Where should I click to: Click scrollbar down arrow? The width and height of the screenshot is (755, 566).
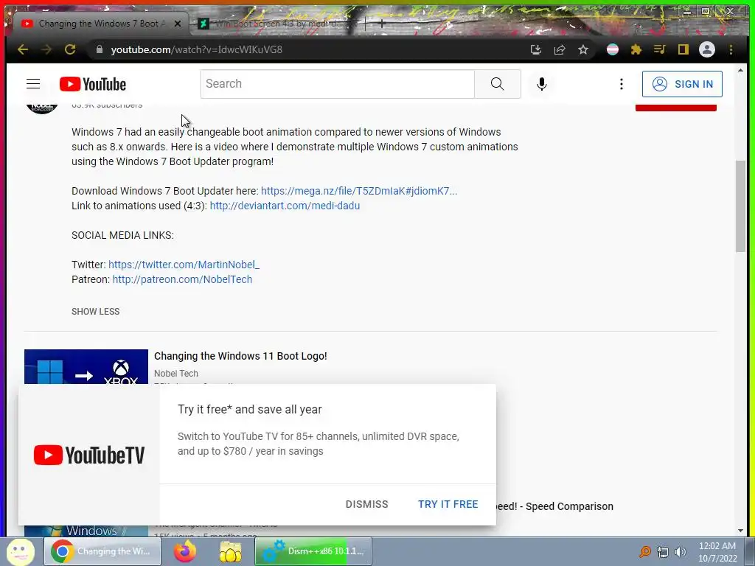pos(740,531)
